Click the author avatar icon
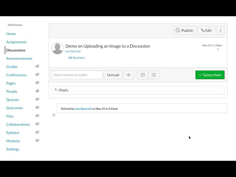The image size is (236, 177). [x=57, y=48]
